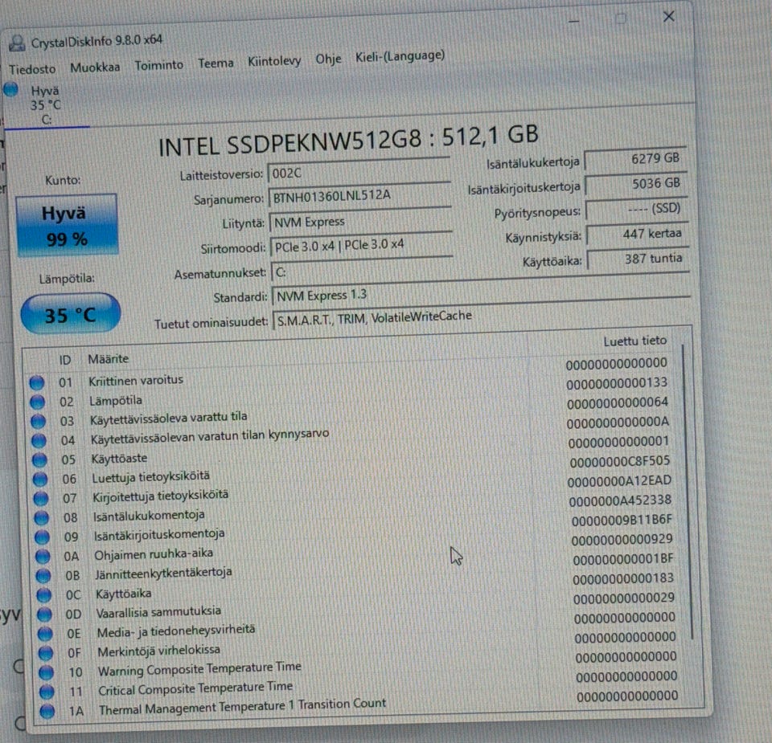Click the Sarjanumero field BTNH01360LNL512A
Image resolution: width=772 pixels, height=743 pixels.
[x=360, y=196]
